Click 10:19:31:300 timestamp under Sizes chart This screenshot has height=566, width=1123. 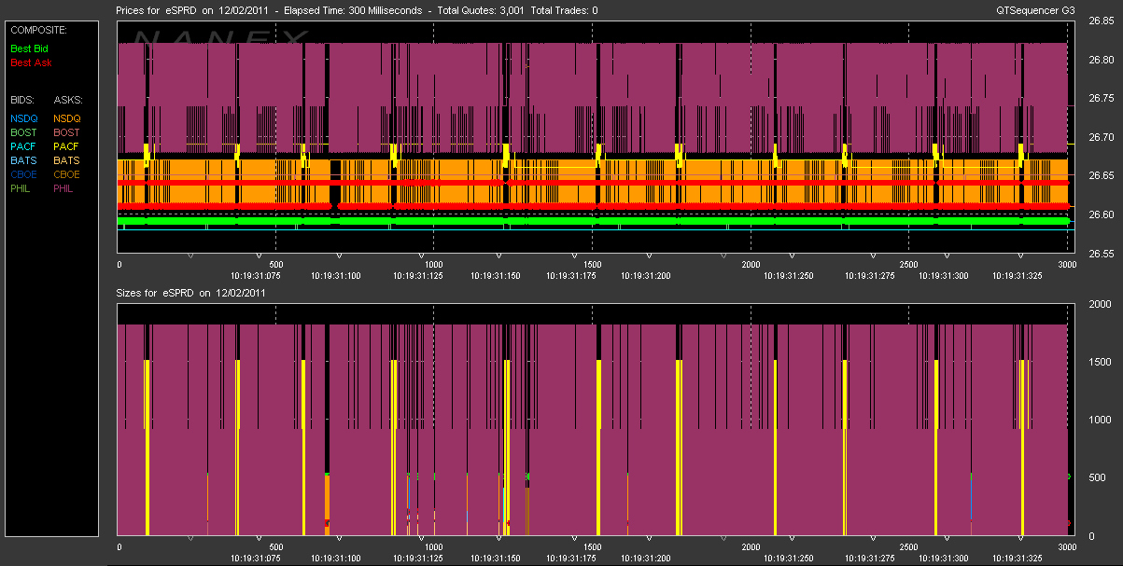point(945,558)
